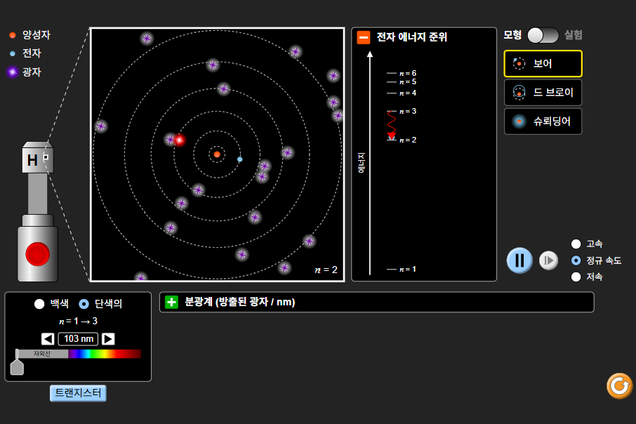Increase wavelength with right arrow
Screen dimensions: 636x424
(108, 339)
